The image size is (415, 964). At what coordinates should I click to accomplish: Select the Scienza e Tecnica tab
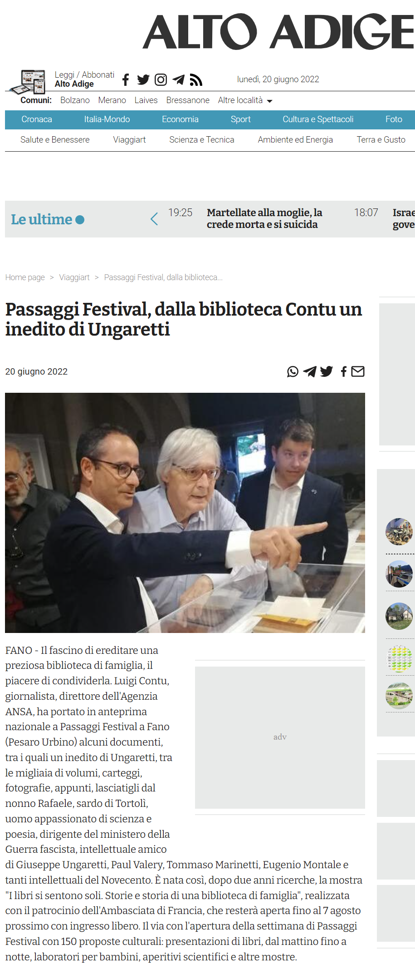coord(202,140)
